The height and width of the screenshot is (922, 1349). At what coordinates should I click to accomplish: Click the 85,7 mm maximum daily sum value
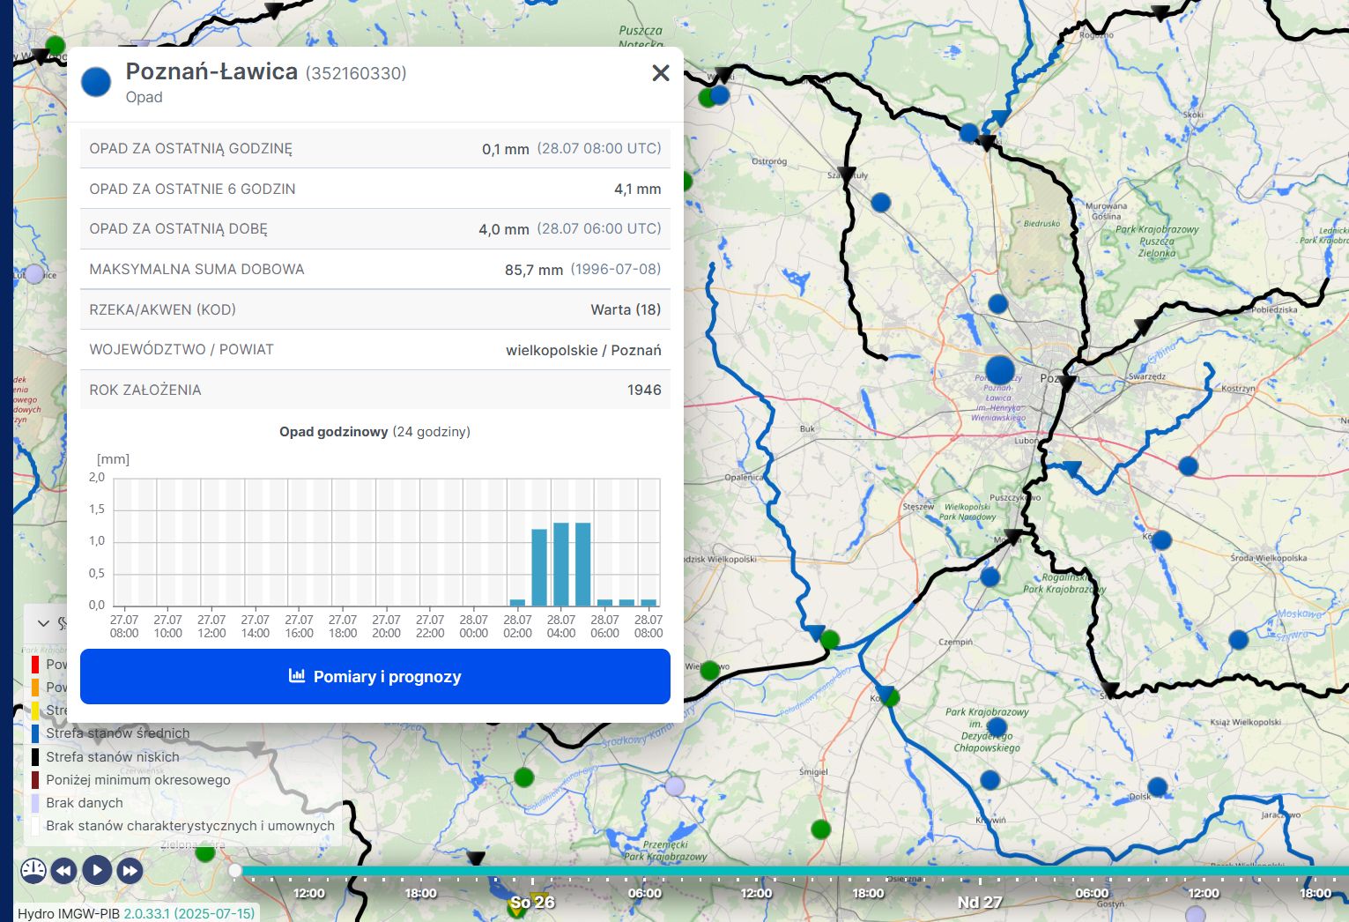click(x=534, y=270)
